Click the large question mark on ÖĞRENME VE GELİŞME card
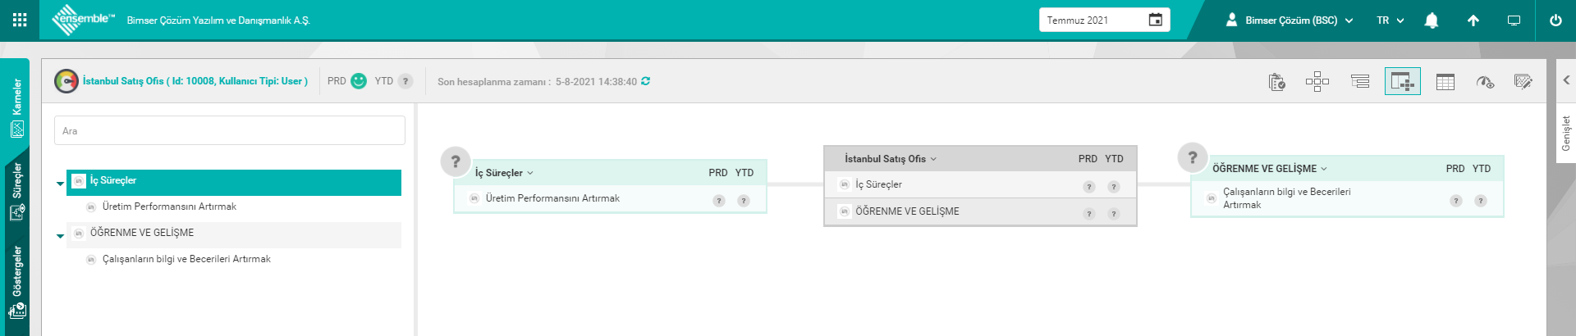 point(1193,157)
